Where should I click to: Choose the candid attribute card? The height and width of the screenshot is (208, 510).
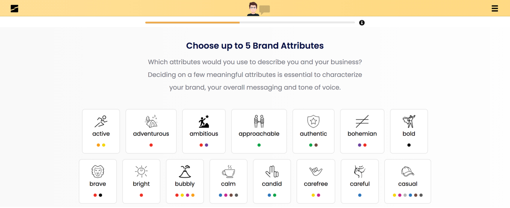pyautogui.click(x=272, y=182)
